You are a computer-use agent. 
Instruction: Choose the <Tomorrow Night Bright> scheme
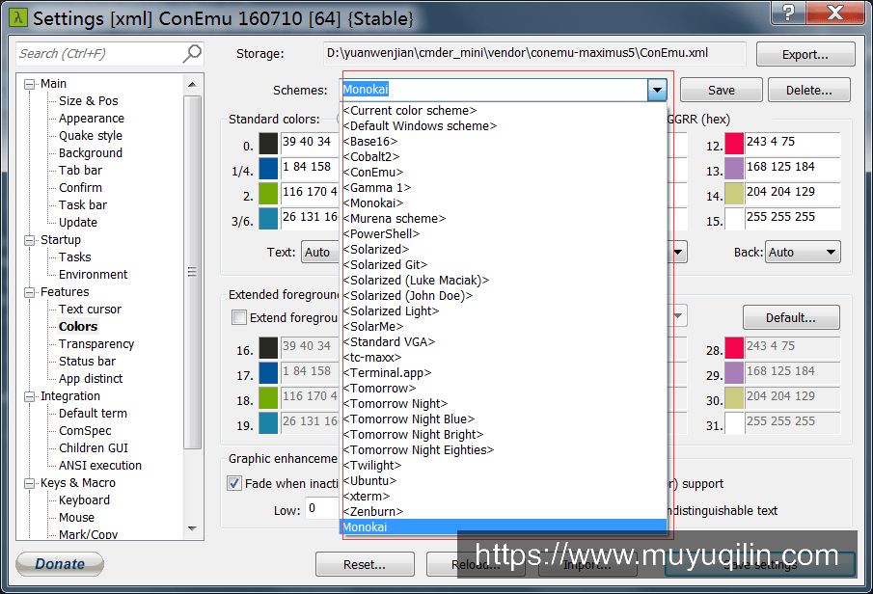click(413, 434)
